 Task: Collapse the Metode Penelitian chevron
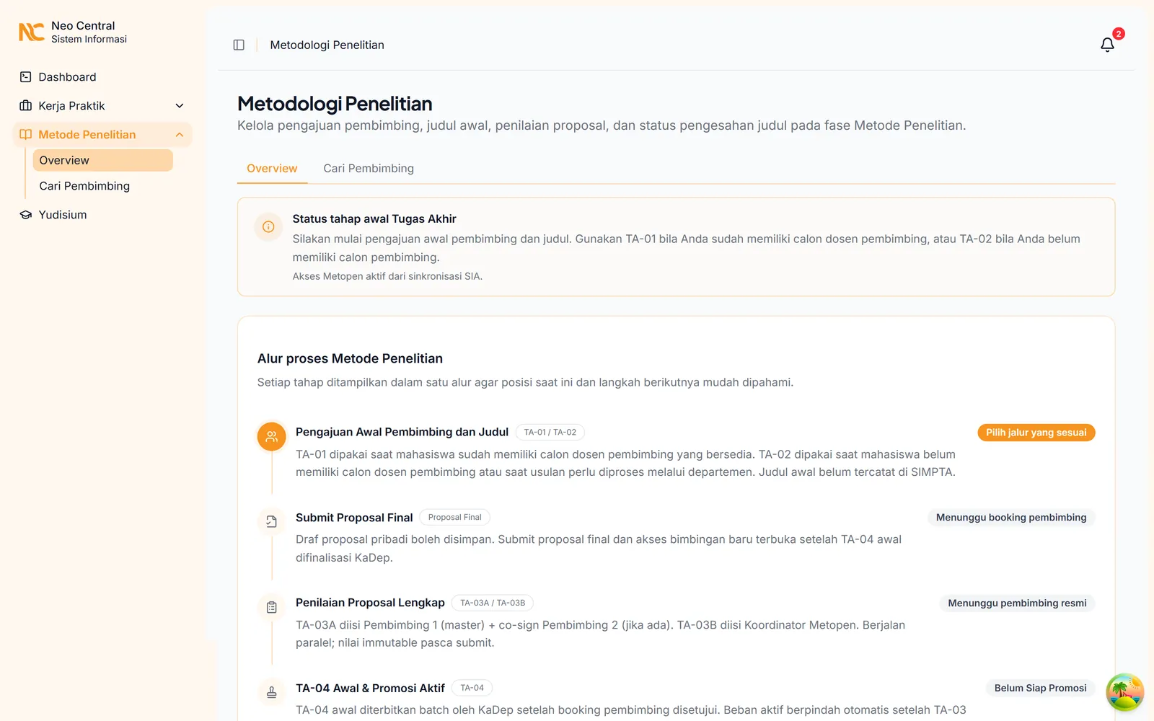tap(180, 135)
